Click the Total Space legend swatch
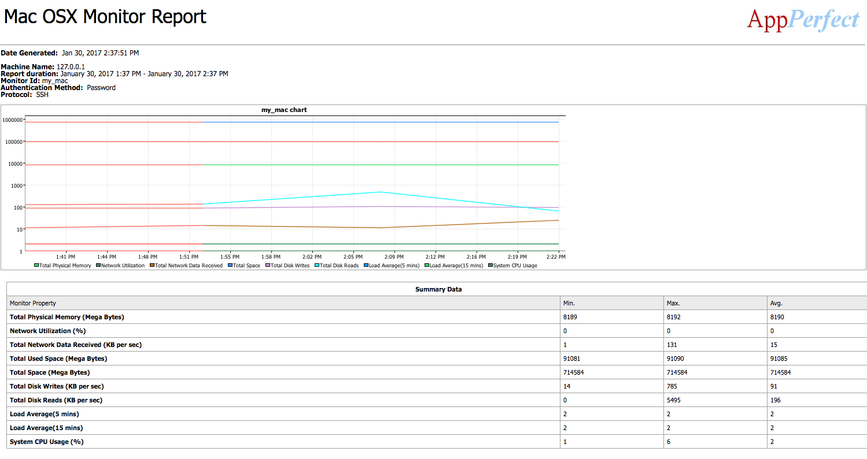 point(230,266)
